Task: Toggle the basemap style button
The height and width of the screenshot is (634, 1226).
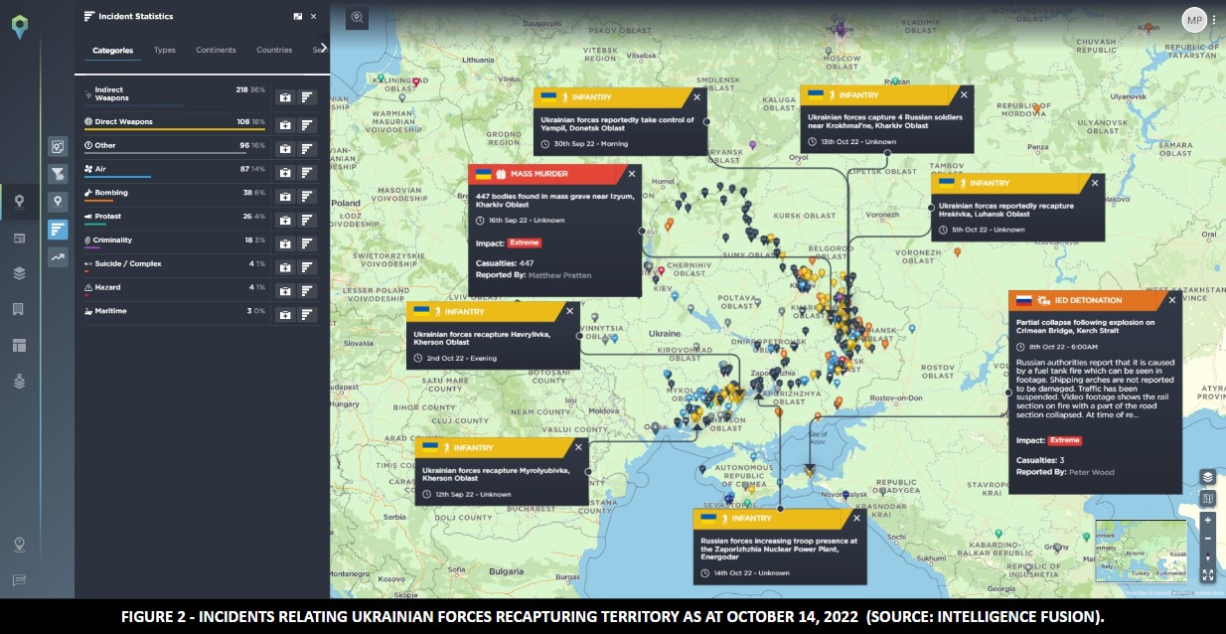Action: [x=1208, y=499]
